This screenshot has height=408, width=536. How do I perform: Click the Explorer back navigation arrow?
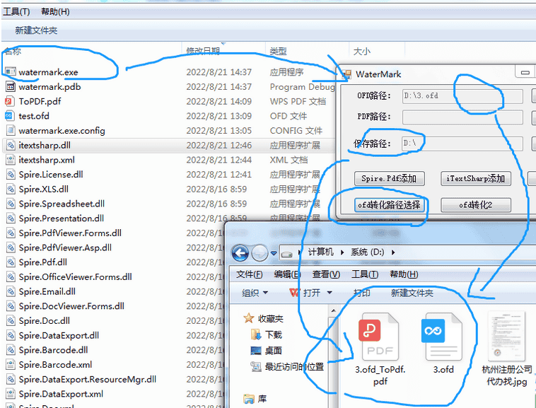point(240,252)
